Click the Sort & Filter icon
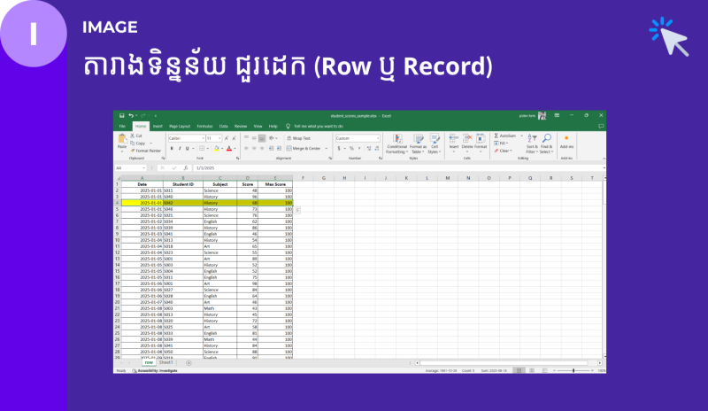Viewport: 708px width, 411px height. (532, 139)
